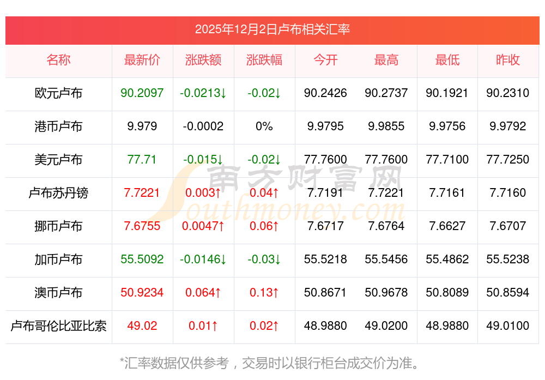
Task: Click the 澳币卢布 row name
Action: click(x=58, y=293)
